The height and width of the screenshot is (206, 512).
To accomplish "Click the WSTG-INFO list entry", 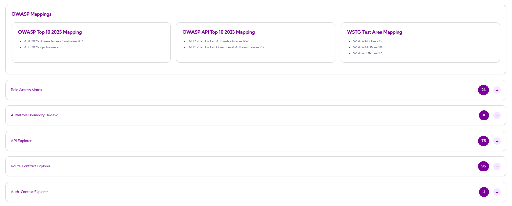I will tap(368, 41).
